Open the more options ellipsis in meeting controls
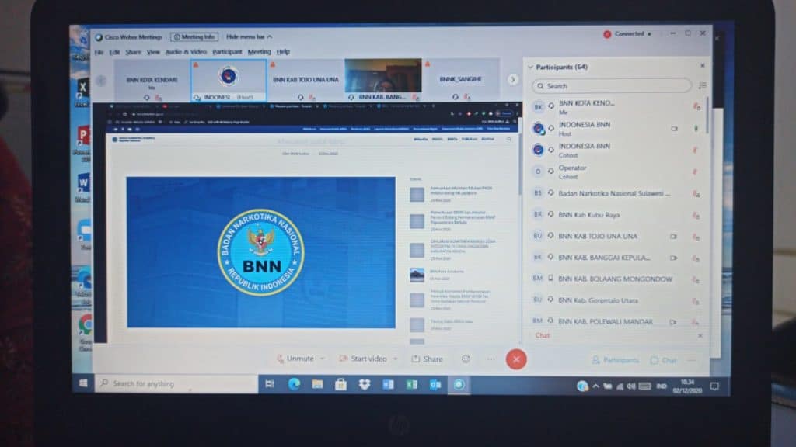Viewport: 796px width, 447px height. (x=491, y=359)
